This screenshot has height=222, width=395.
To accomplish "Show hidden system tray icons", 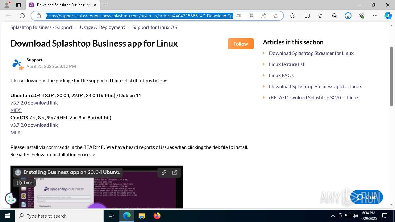I will pos(333,216).
